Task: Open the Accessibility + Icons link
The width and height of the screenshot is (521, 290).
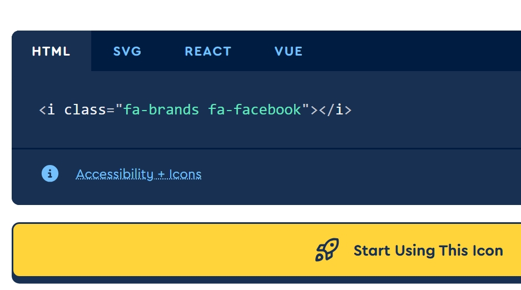Action: point(138,174)
